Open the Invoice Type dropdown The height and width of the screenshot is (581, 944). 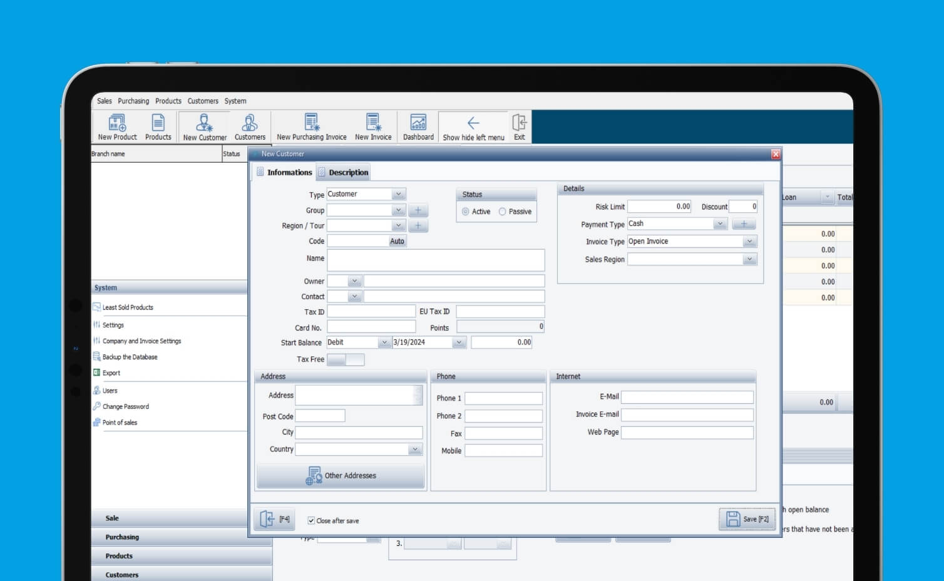(x=749, y=241)
